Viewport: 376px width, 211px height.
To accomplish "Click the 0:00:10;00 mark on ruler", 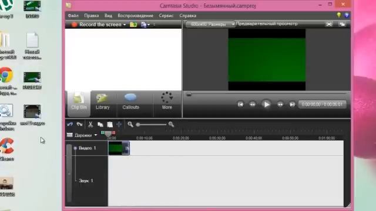I will coord(145,138).
